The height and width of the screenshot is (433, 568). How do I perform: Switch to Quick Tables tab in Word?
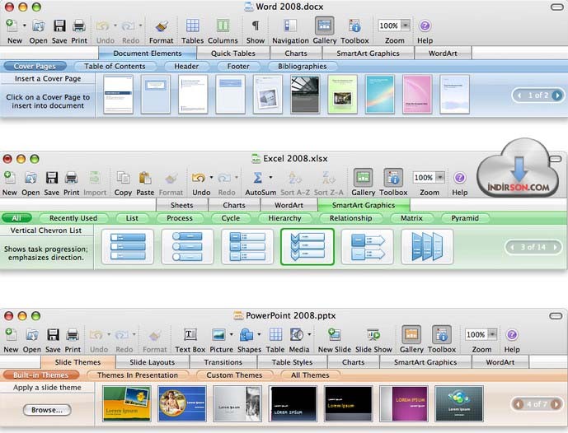pyautogui.click(x=233, y=54)
